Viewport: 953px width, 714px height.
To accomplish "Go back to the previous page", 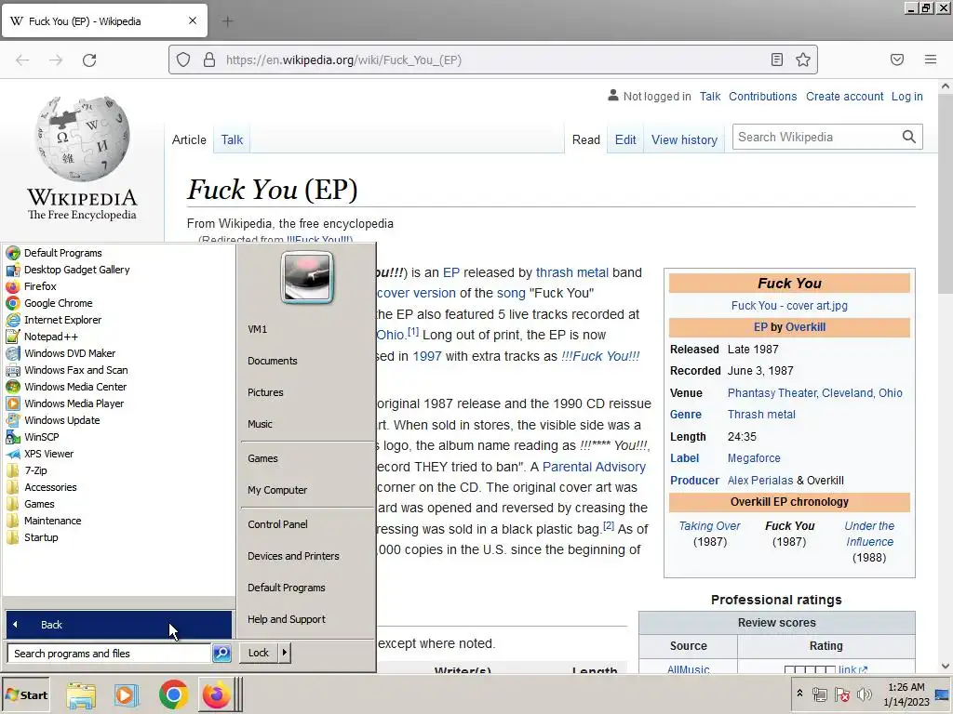I will (22, 59).
